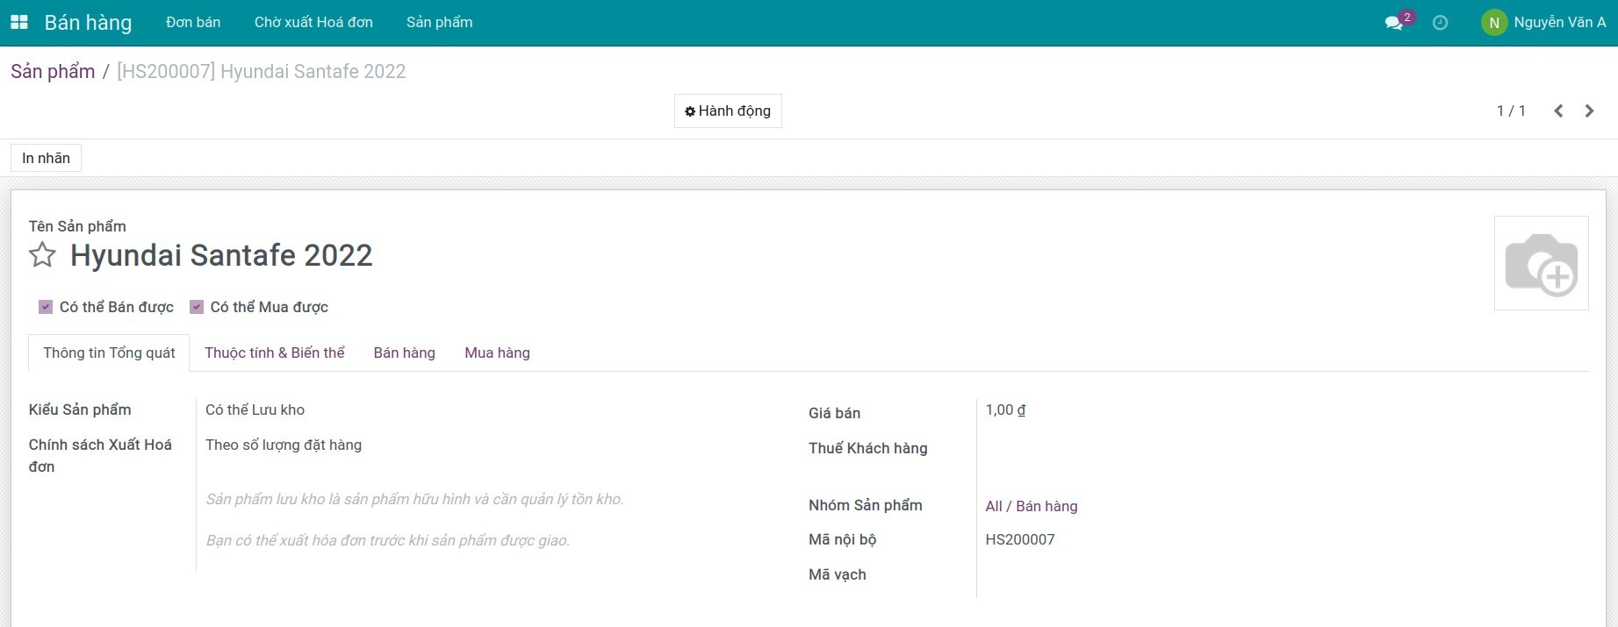Navigate to Sản phẩm breadcrumb link
This screenshot has height=627, width=1618.
(x=53, y=72)
